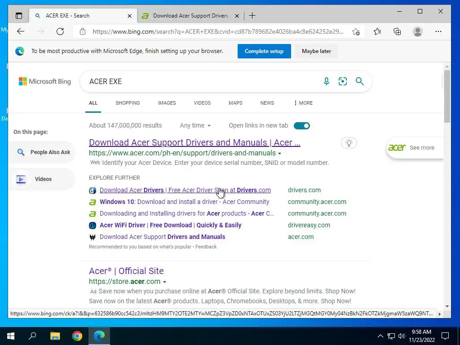
Task: Switch to Download Acer Support Drivers tab
Action: (x=190, y=16)
